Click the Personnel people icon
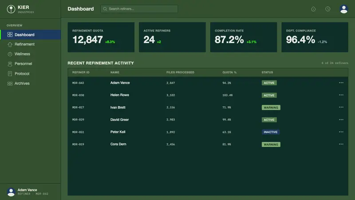This screenshot has height=200, width=355. [10, 64]
